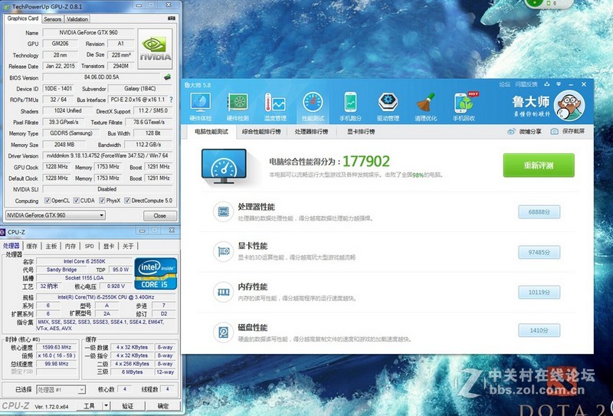Toggle the PhysX checkbox in GPU-Z
613x416 pixels.
(102, 201)
